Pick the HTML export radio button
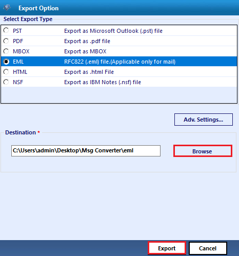239x256 pixels. [x=6, y=72]
